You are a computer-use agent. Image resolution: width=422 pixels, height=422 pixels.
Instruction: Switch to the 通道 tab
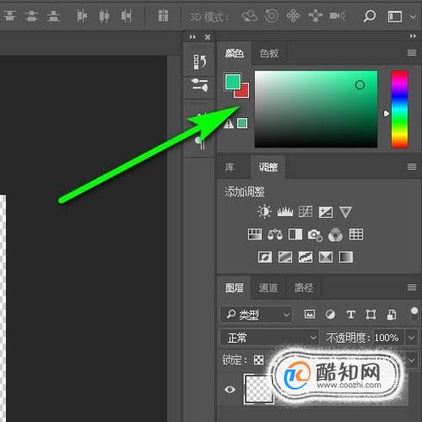click(268, 288)
